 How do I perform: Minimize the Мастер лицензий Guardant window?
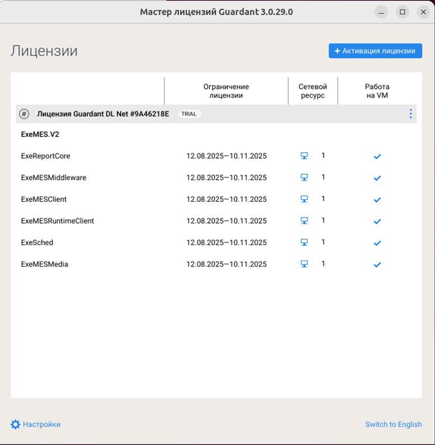point(381,12)
